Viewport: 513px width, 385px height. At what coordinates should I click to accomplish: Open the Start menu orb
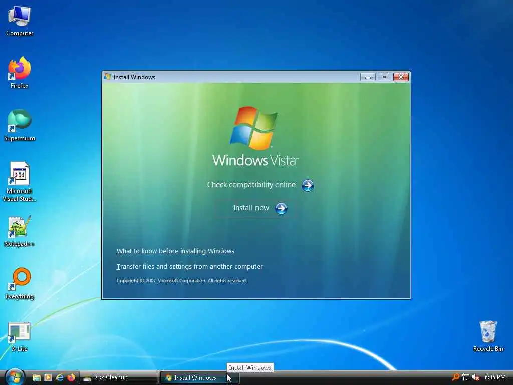[15, 377]
